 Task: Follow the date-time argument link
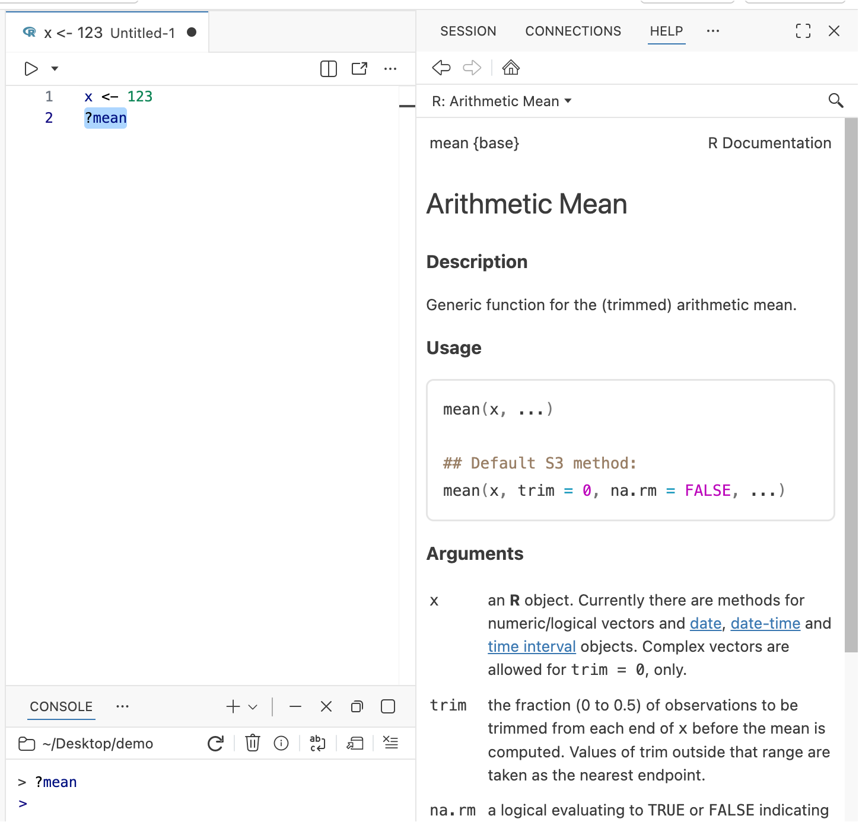point(765,623)
